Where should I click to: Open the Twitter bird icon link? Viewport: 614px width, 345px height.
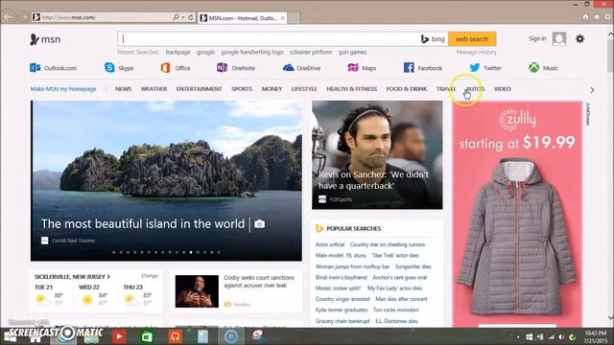point(475,68)
